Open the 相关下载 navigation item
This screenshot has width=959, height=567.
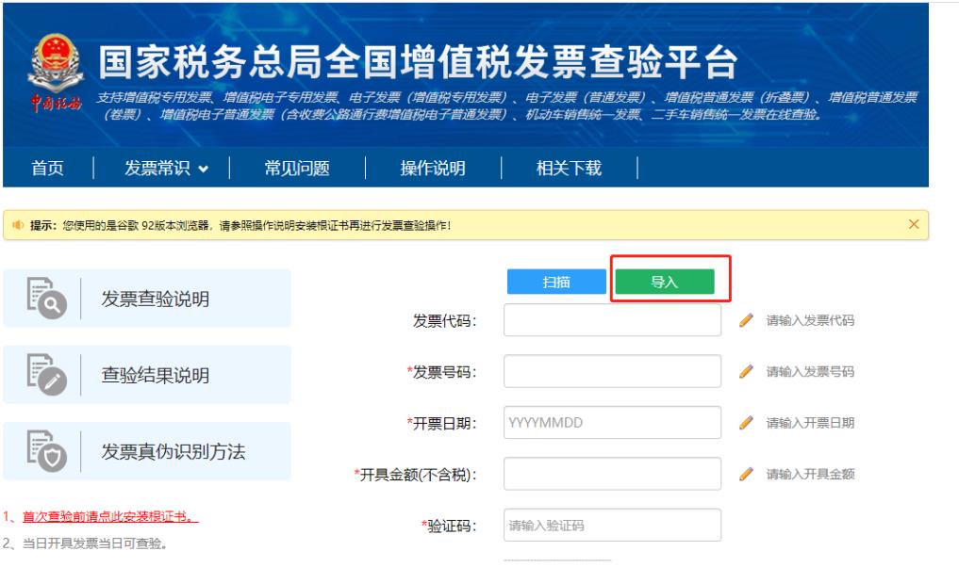click(569, 169)
